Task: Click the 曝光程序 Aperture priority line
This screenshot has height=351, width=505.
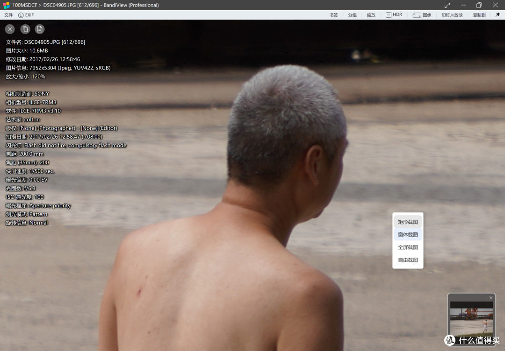Action: [38, 206]
